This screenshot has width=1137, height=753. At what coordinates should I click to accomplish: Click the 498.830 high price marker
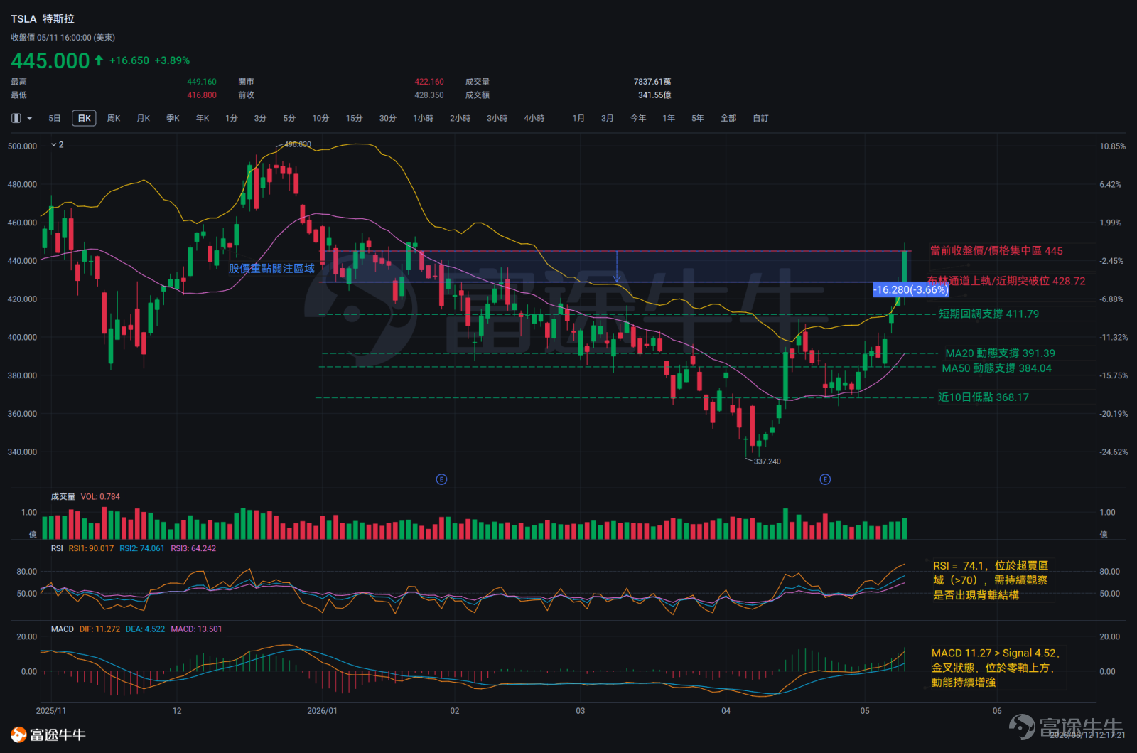coord(298,144)
